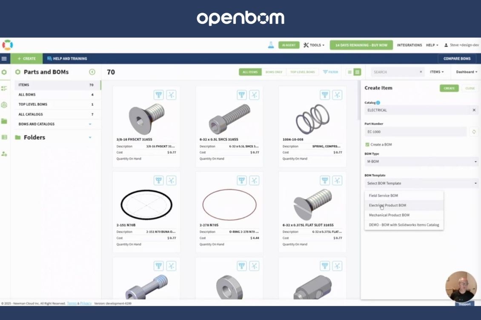Open graph icon on 6-32 x 0.5L SHCS card
This screenshot has width=481, height=320.
[x=254, y=95]
